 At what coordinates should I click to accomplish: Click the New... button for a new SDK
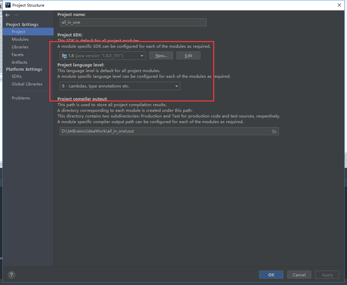click(x=161, y=55)
